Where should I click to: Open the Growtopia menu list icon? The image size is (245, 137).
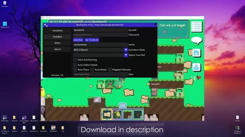coord(196,27)
